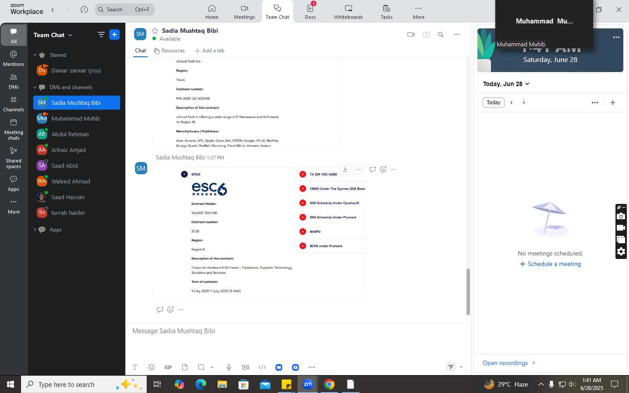The height and width of the screenshot is (393, 629).
Task: Open the emoji picker in composer
Action: (152, 367)
